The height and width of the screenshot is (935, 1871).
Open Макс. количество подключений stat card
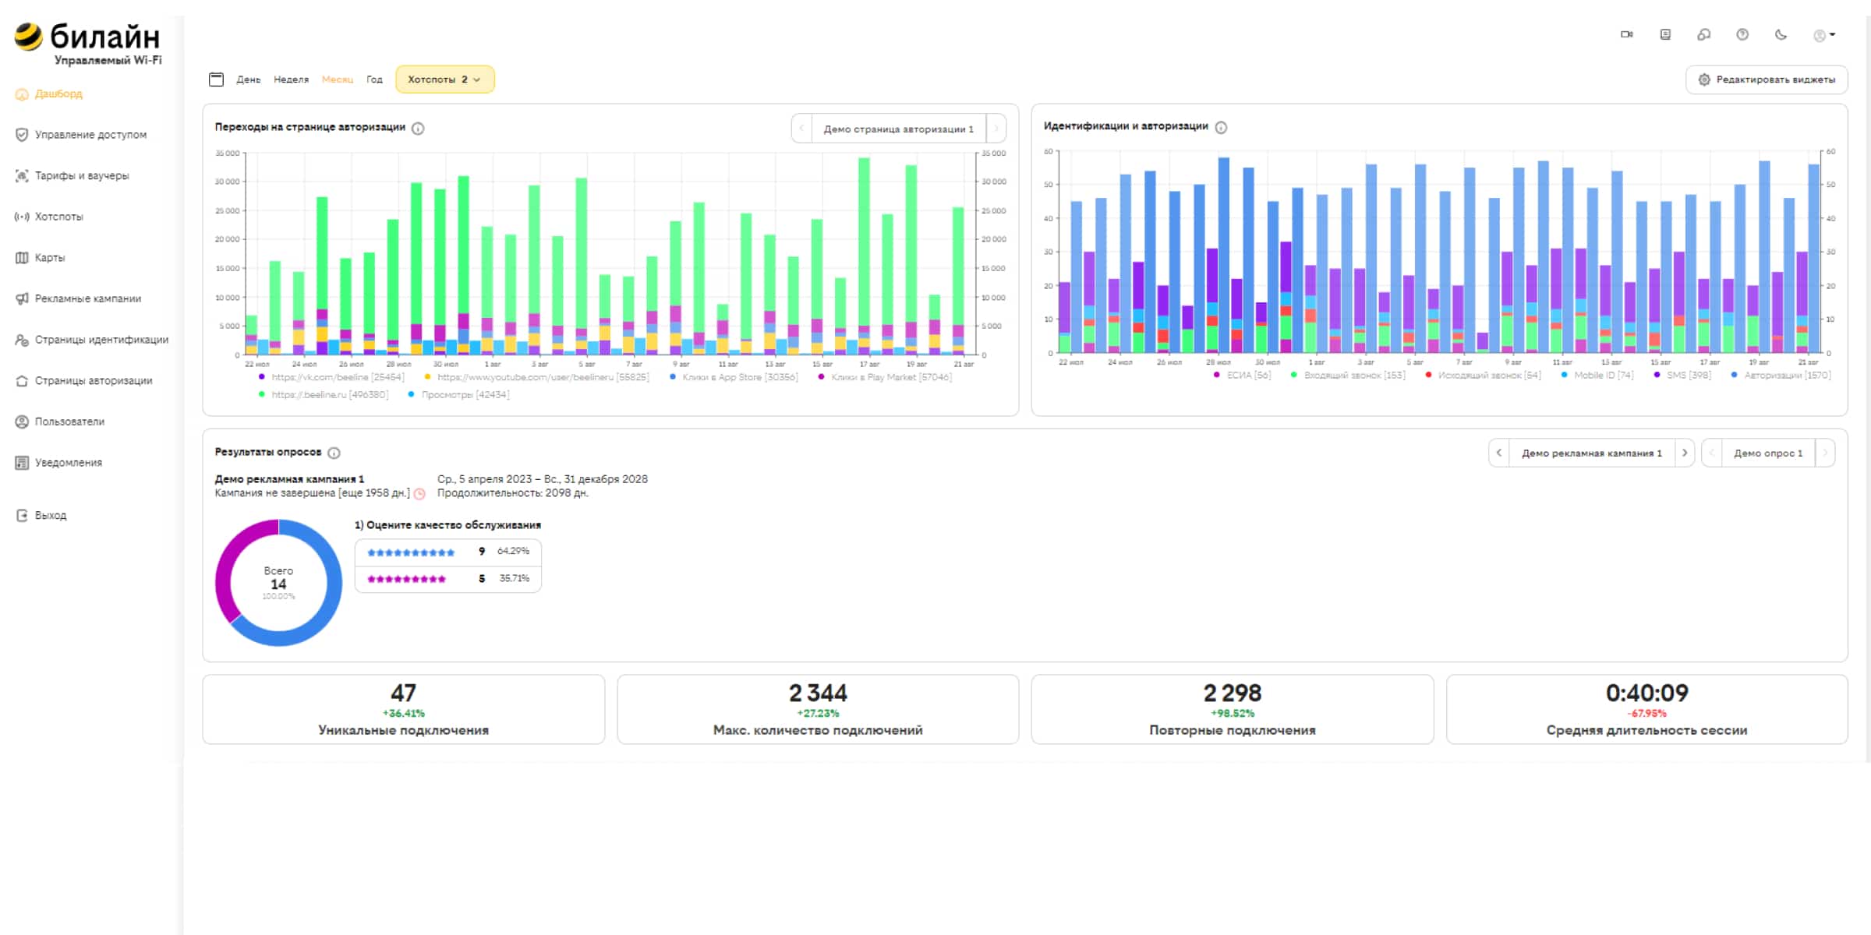pos(818,710)
